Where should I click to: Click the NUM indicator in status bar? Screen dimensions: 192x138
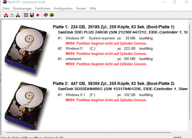(177, 137)
